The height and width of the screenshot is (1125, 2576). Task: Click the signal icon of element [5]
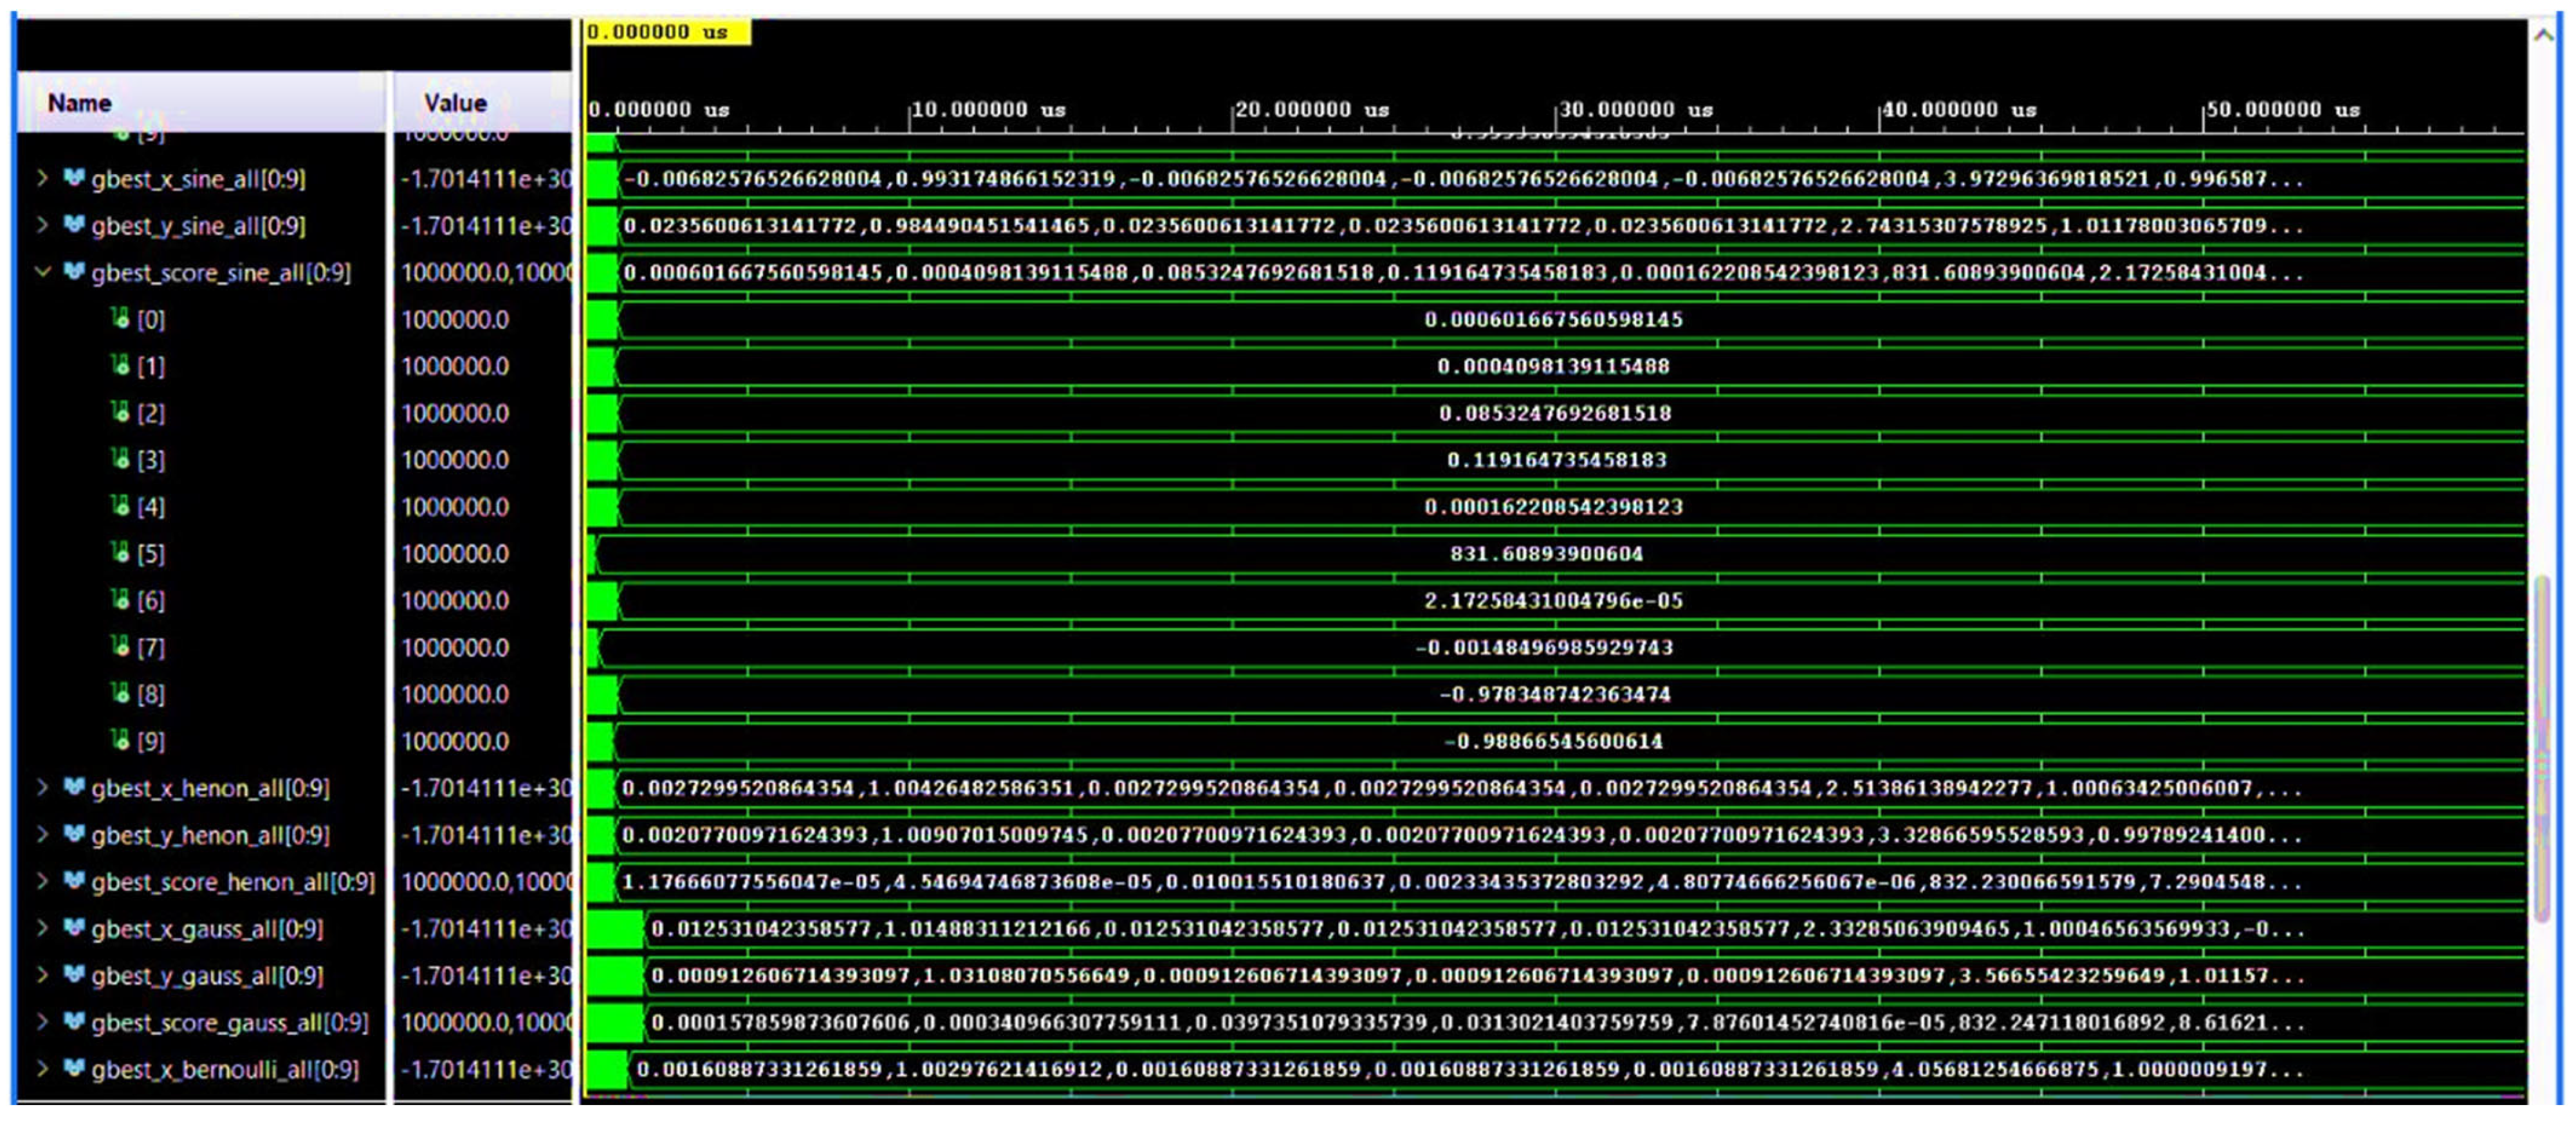[x=120, y=552]
